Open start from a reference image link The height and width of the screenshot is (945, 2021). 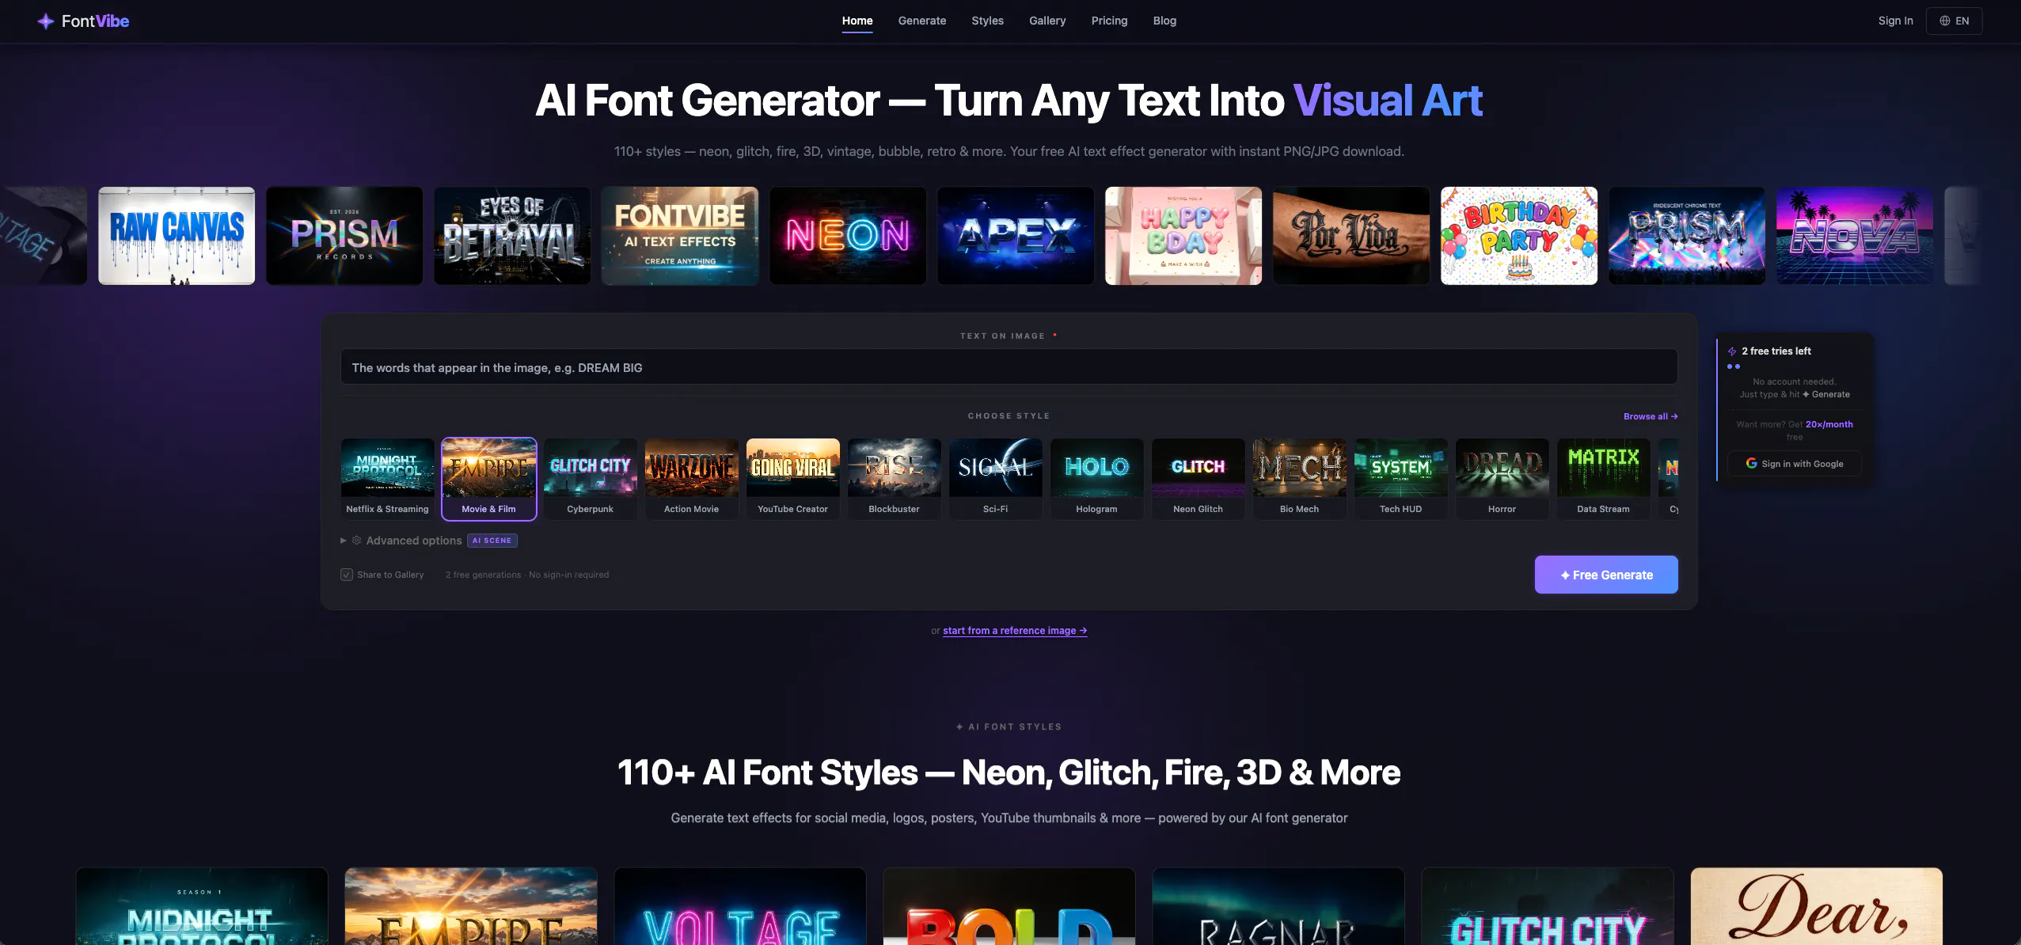(x=1015, y=631)
